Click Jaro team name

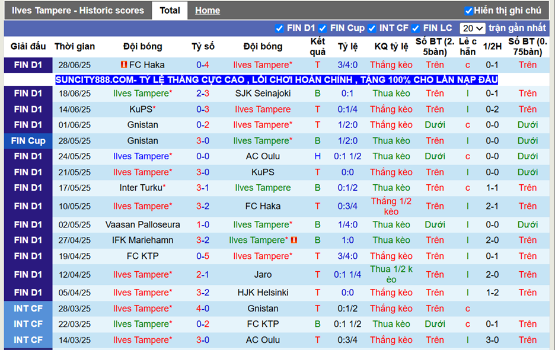[x=263, y=274]
